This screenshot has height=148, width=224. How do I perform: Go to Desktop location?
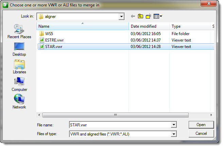tap(19, 49)
